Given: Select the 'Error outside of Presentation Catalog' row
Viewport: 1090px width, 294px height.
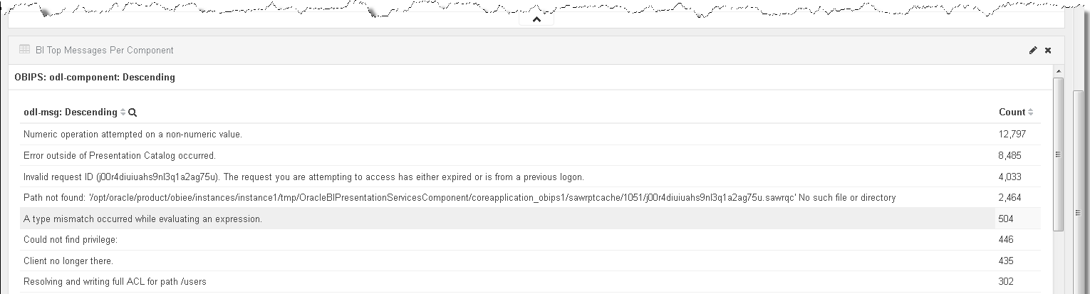Looking at the screenshot, I should (530, 155).
